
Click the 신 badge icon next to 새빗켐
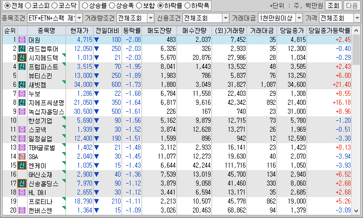pyautogui.click(x=22, y=84)
